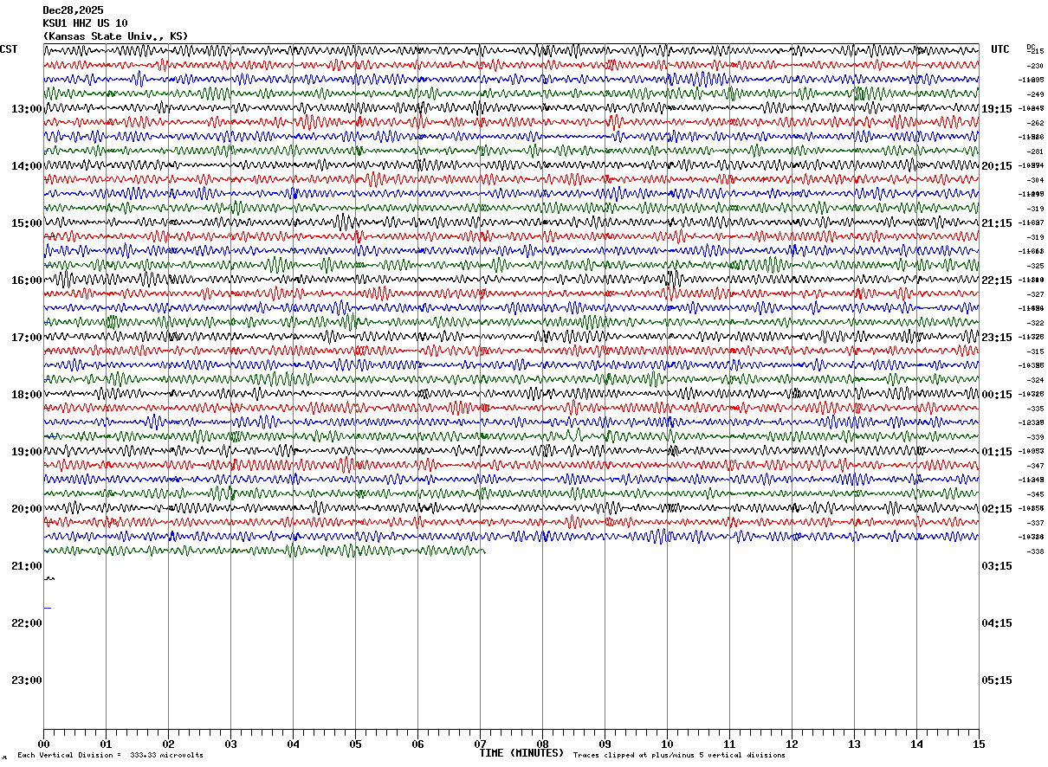Image resolution: width=1048 pixels, height=767 pixels.
Task: Click minute tick label 13 on time axis
Action: [854, 744]
